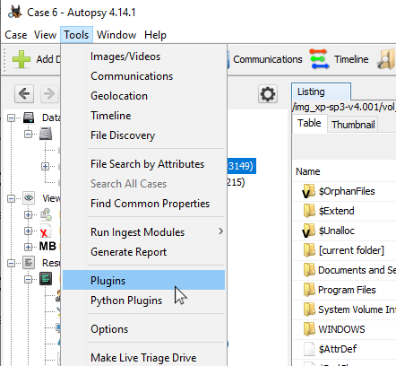Collapse the Extracted Content node
396x366 pixels.
tap(29, 279)
